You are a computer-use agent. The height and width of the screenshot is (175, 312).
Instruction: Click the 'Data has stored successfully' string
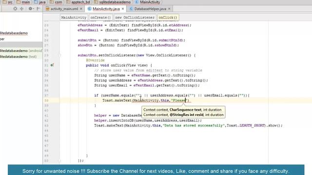click(194, 125)
